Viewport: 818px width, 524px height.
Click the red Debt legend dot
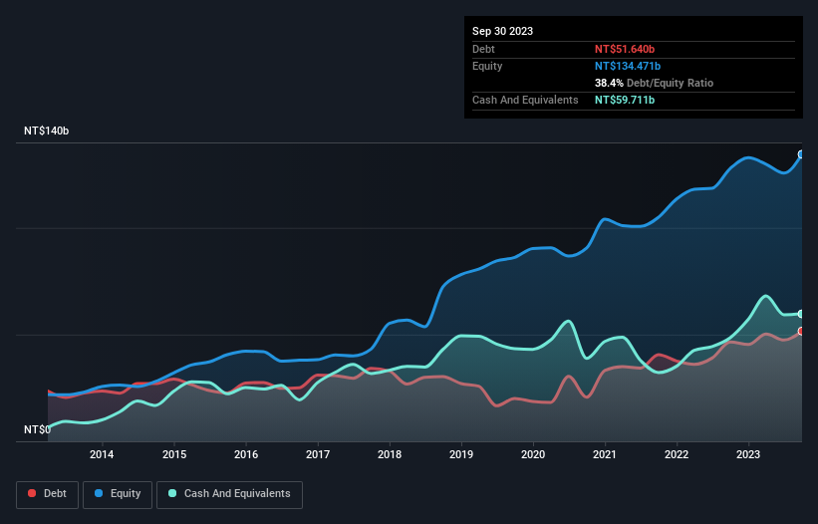(x=32, y=493)
